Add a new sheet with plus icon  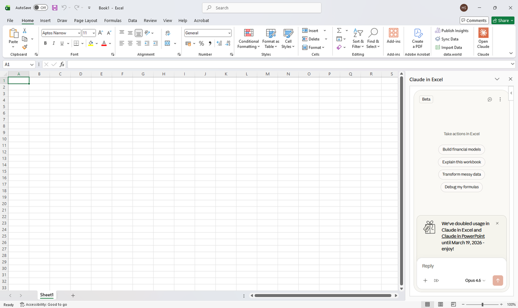click(x=73, y=295)
